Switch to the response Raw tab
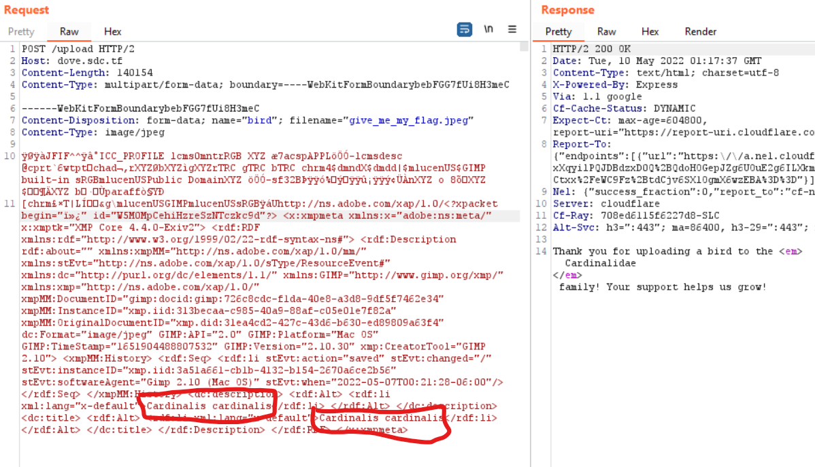815x467 pixels. pos(606,31)
